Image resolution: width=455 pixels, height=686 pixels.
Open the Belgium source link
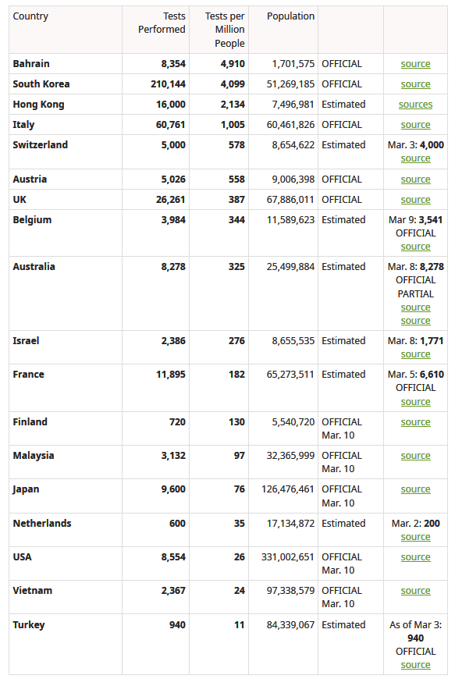click(x=415, y=247)
